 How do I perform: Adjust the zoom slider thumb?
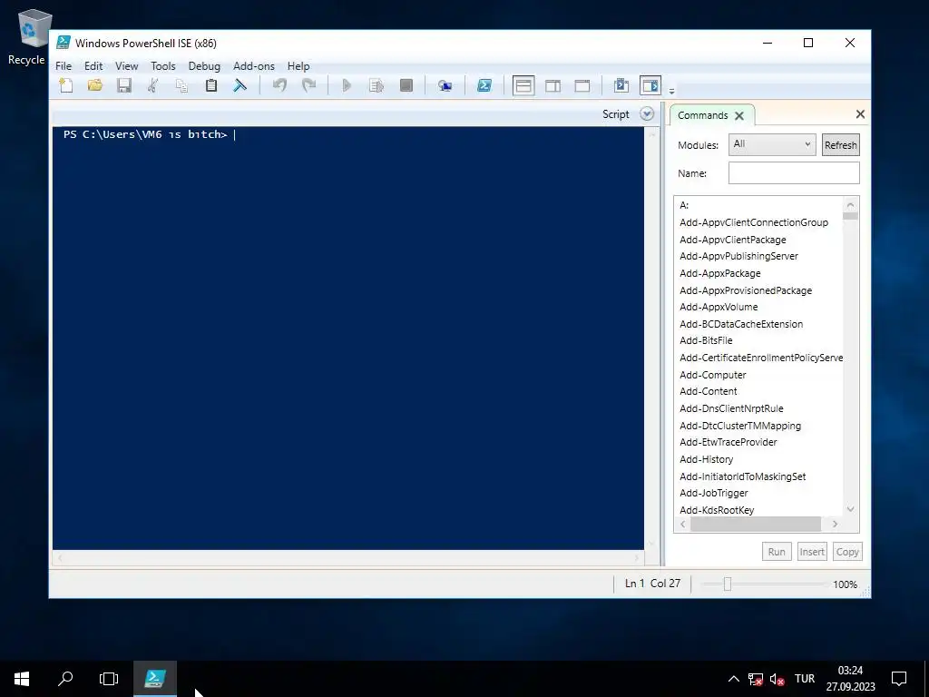[728, 584]
